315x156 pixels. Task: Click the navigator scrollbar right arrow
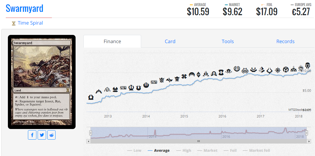point(309,141)
